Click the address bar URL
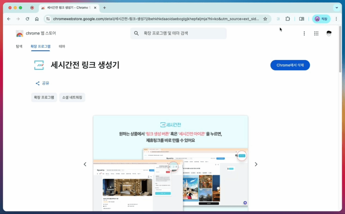Viewport: 345px width, 214px height. coord(156,19)
